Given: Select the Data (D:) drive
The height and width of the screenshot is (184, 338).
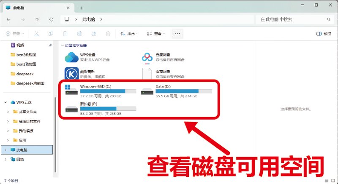Looking at the screenshot, I should click(175, 91).
